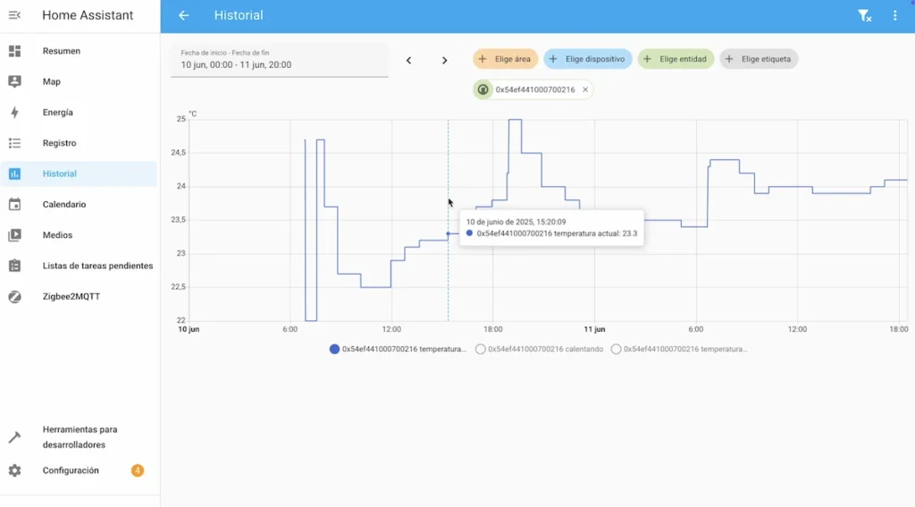Add a filter via Elige etiqueta

[x=759, y=59]
